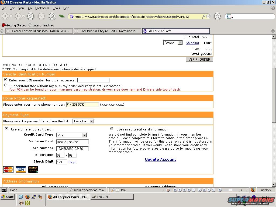
Task: Select 'I understand that without my VIN' option
Action: point(6,85)
